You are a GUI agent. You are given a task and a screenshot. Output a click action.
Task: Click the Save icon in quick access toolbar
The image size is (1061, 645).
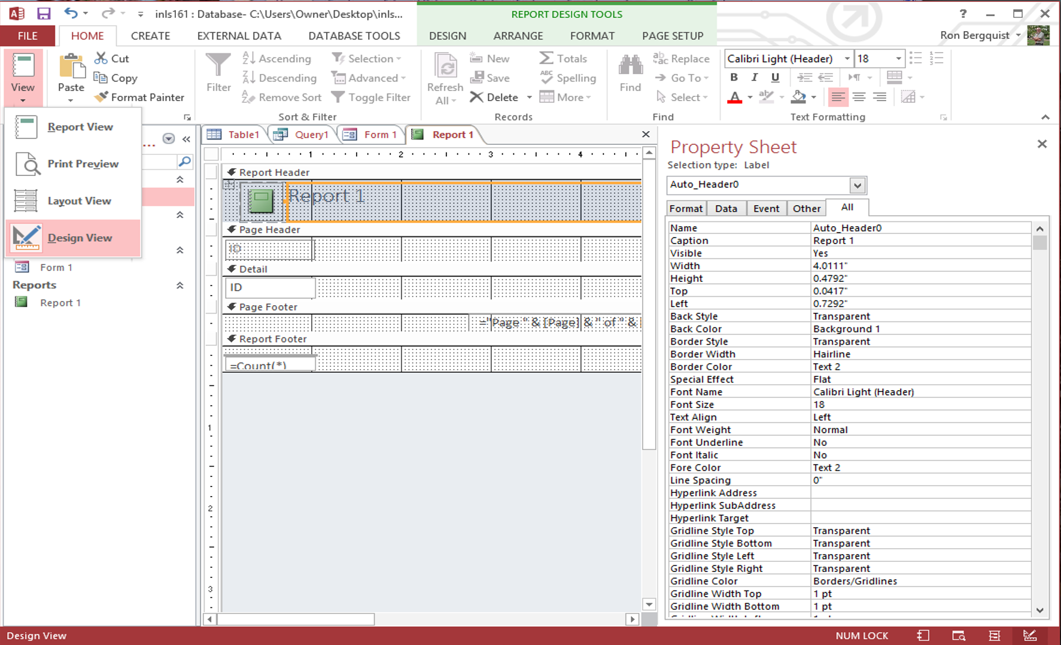[x=44, y=13]
